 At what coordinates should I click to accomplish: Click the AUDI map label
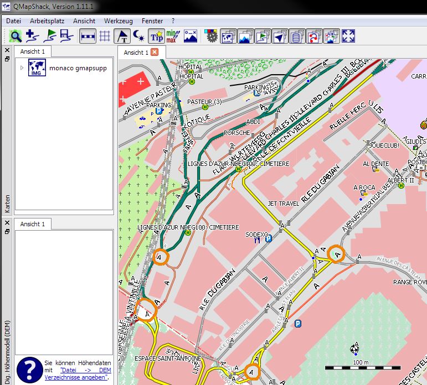click(x=253, y=122)
